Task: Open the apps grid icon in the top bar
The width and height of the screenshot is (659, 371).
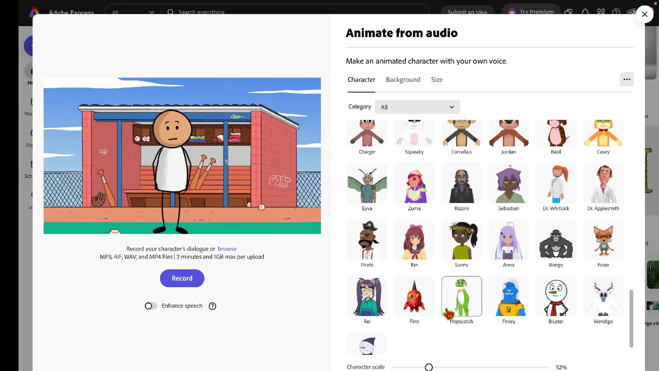Action: click(601, 11)
